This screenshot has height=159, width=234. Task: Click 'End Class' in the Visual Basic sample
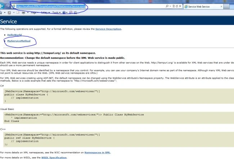click(x=12, y=121)
